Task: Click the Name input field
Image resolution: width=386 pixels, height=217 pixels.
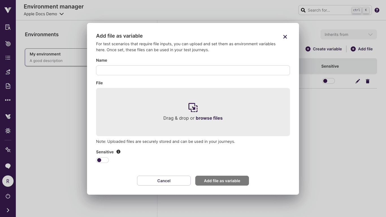Action: 193,70
